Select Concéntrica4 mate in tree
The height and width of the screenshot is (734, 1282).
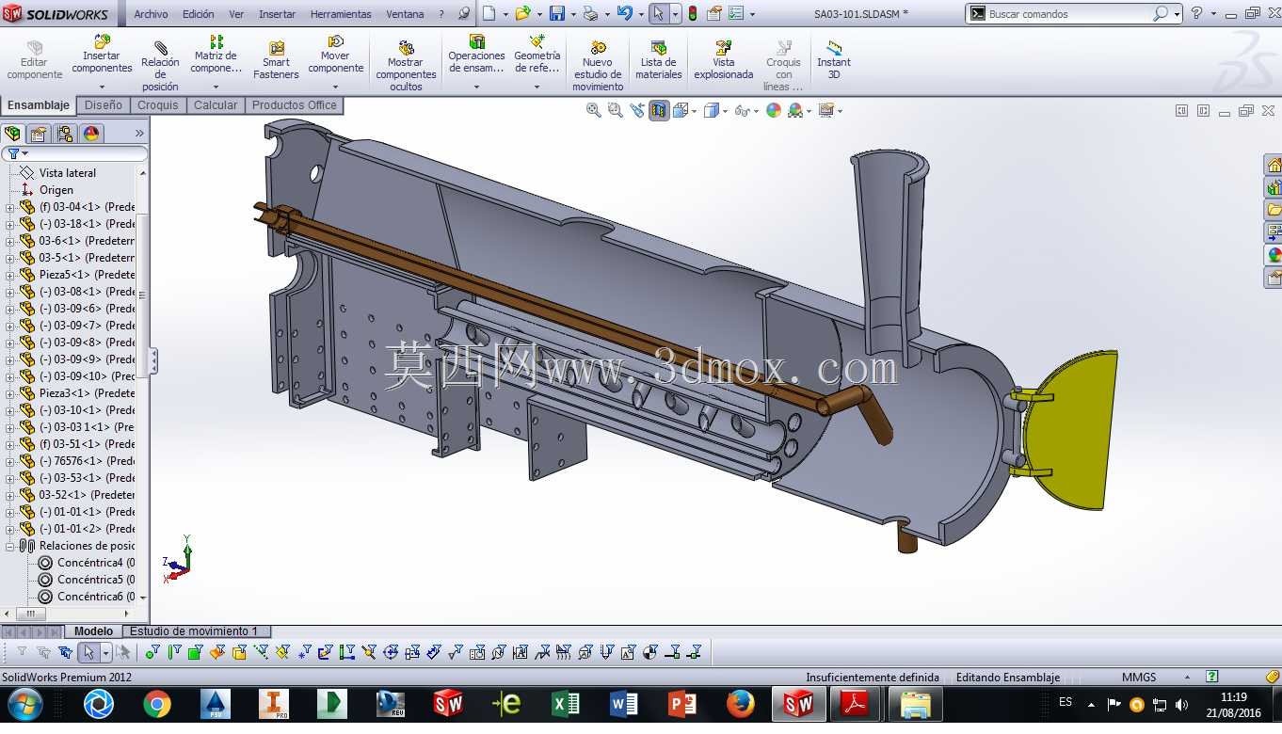[x=87, y=563]
